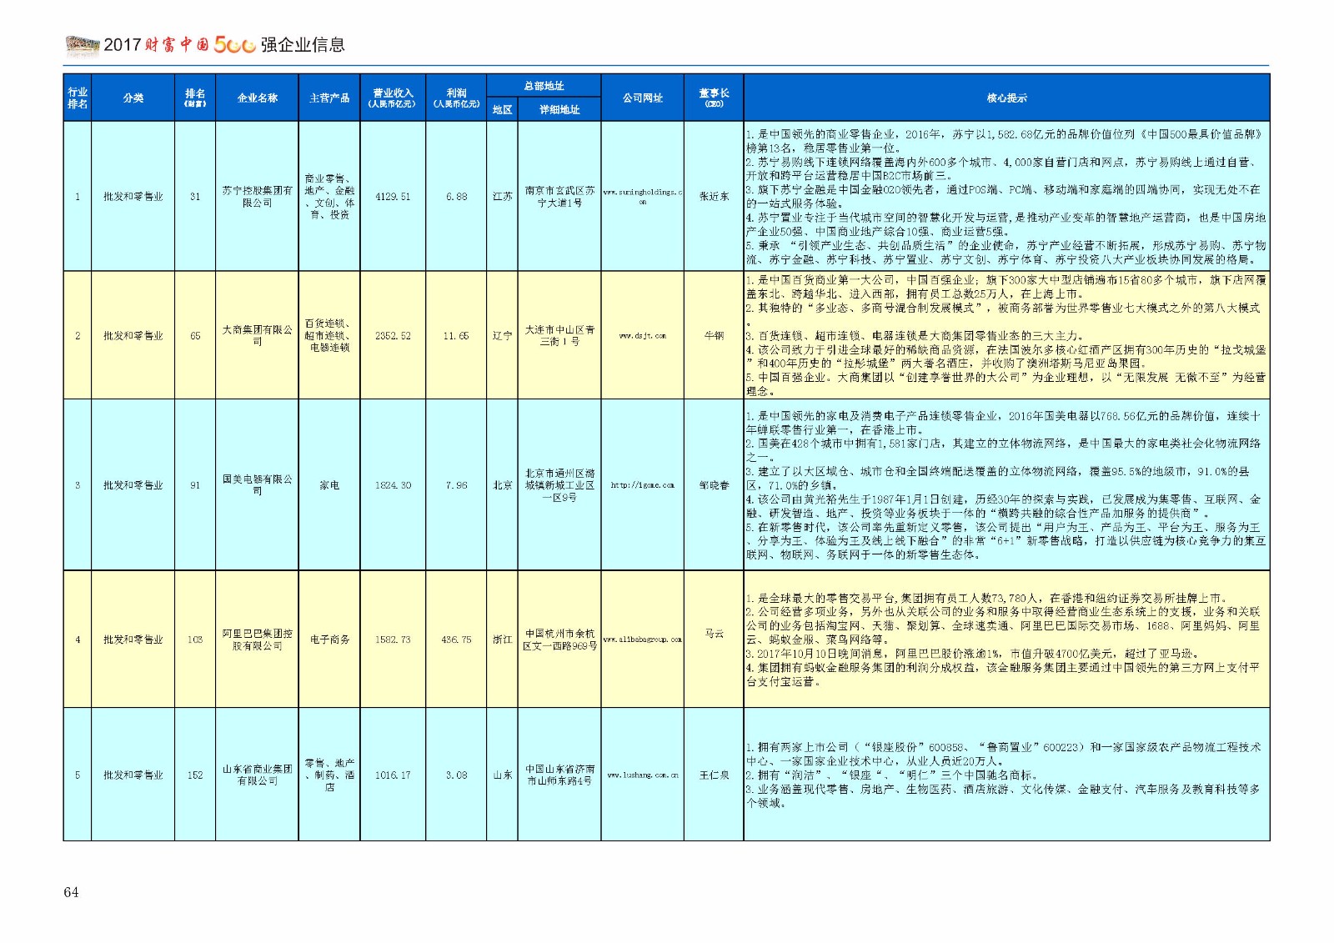Click main product cell "电子商务"
Viewport: 1334px width, 943px height.
pyautogui.click(x=329, y=640)
